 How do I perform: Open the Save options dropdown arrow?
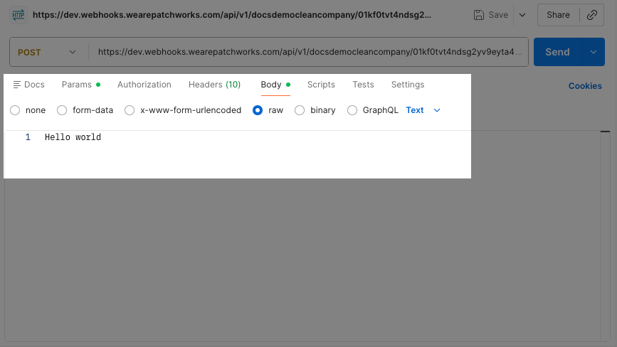522,15
